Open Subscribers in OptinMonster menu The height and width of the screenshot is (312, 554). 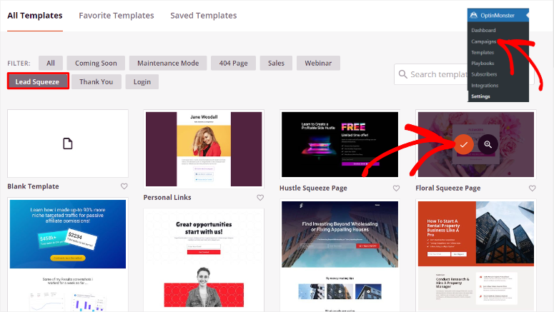(x=484, y=74)
